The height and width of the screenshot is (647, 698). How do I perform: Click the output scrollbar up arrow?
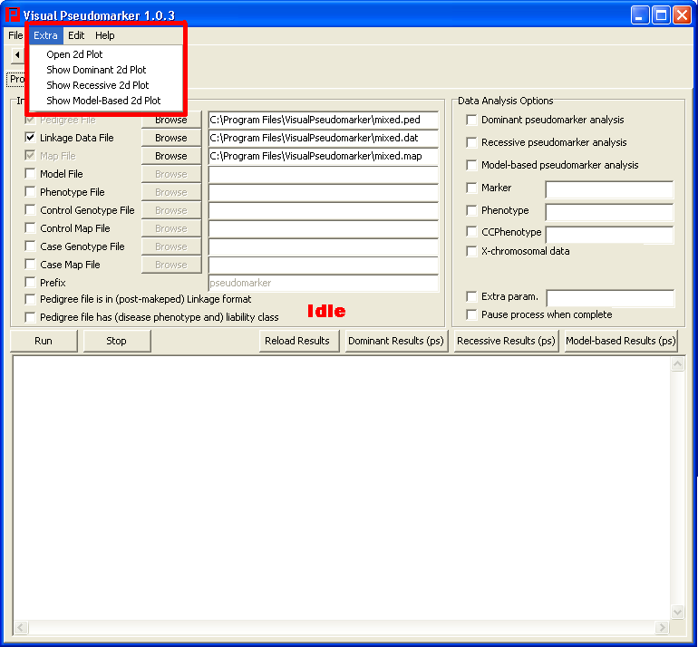(x=677, y=364)
